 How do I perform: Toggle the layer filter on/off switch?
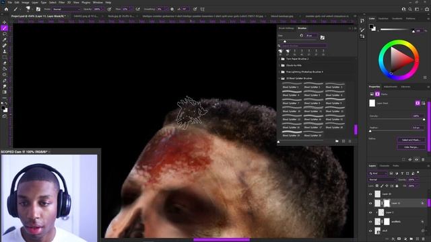418,173
